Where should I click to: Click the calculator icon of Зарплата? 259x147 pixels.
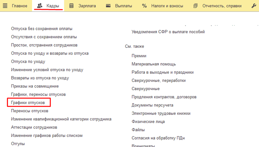[71, 6]
